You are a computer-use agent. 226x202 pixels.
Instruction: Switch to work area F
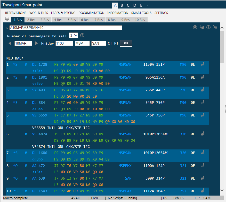[x=148, y=5]
